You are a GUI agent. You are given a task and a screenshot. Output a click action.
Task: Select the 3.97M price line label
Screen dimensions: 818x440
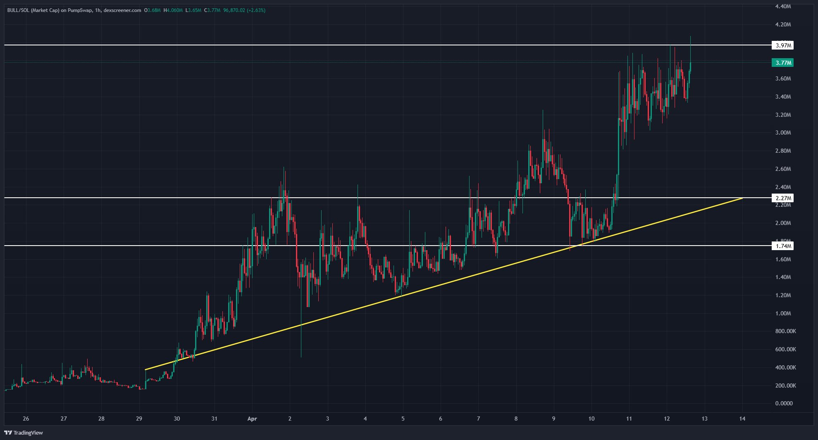[x=782, y=45]
